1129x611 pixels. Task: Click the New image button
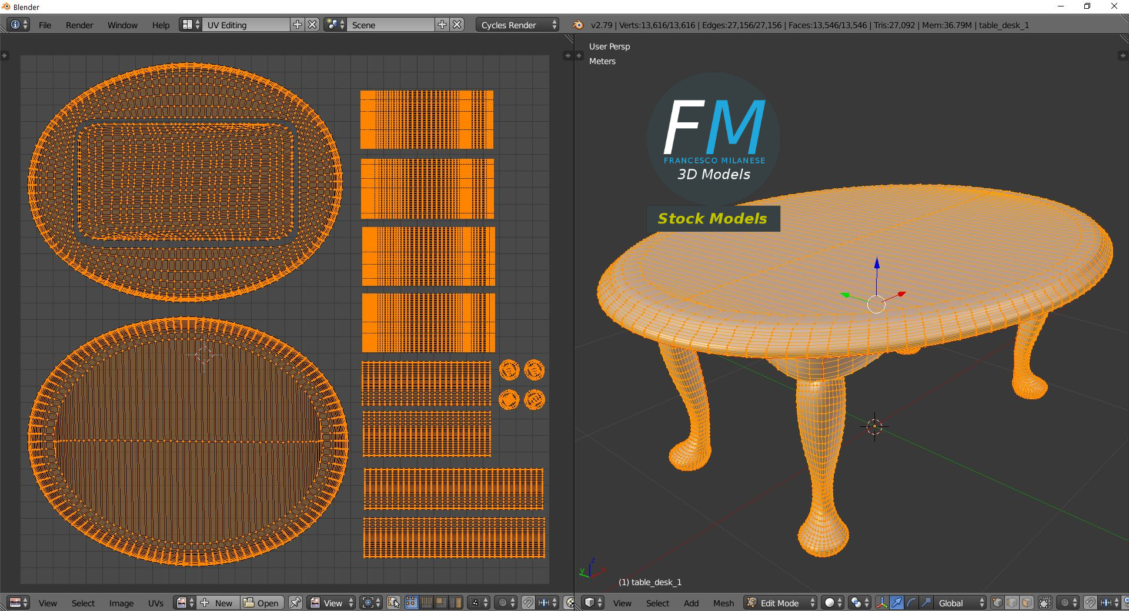[218, 603]
